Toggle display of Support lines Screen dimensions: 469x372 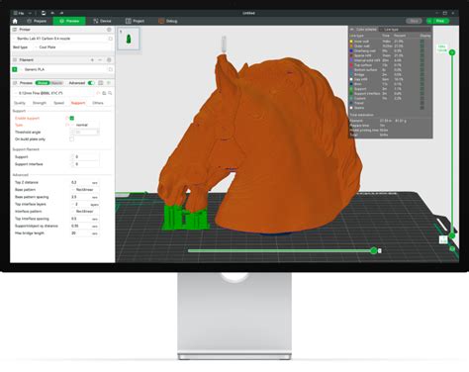click(x=422, y=89)
